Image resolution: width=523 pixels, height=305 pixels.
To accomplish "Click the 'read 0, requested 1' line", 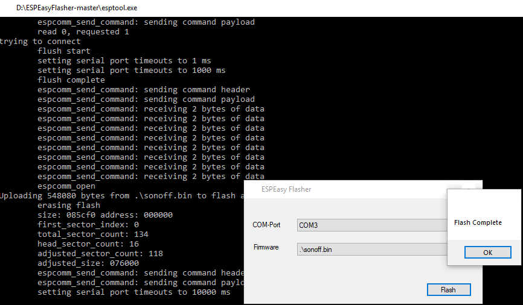I will [83, 31].
